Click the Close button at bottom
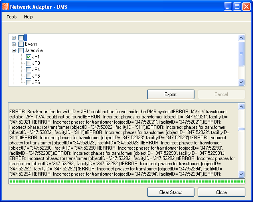The width and height of the screenshot is (253, 202). point(221,192)
